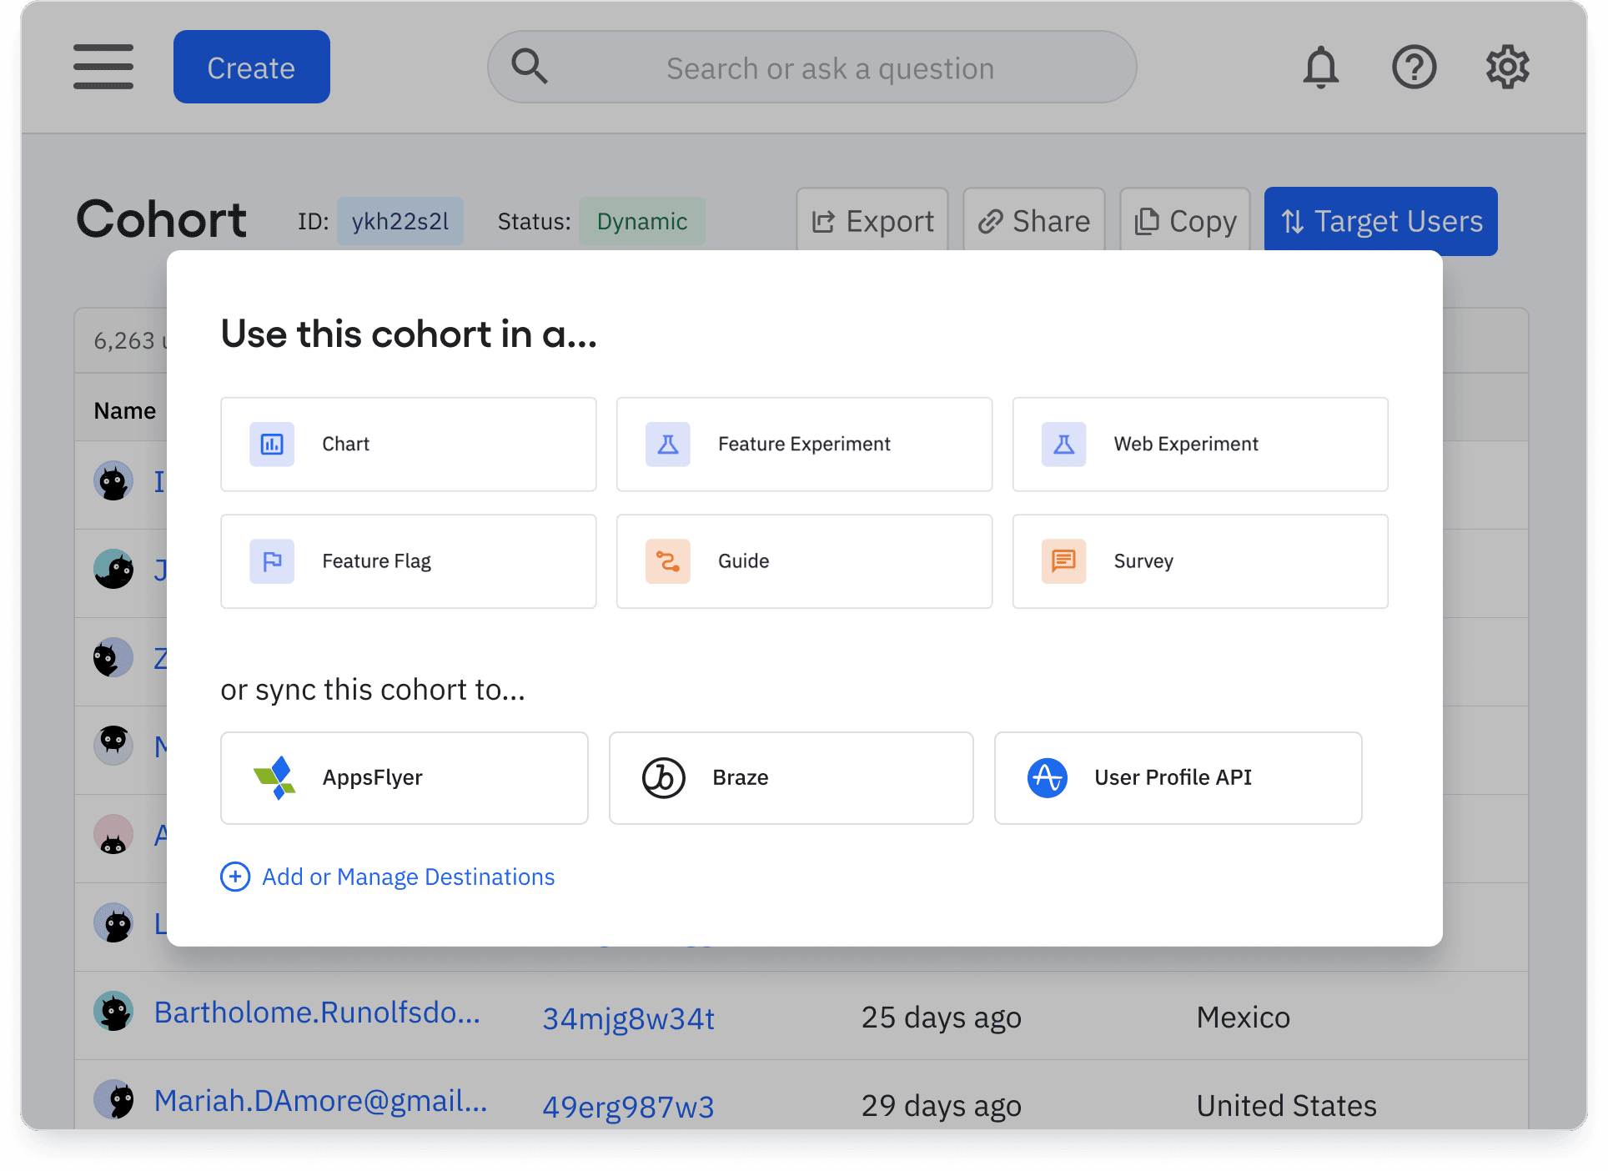1608x1171 pixels.
Task: Open the hamburger navigation menu
Action: pyautogui.click(x=103, y=67)
